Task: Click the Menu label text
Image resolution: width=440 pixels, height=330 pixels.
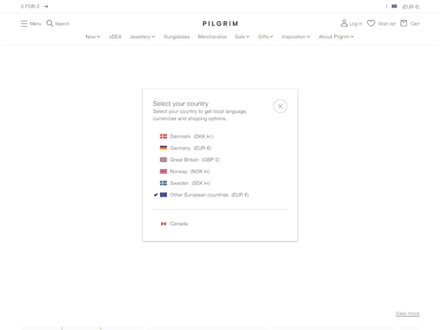Action: click(36, 24)
